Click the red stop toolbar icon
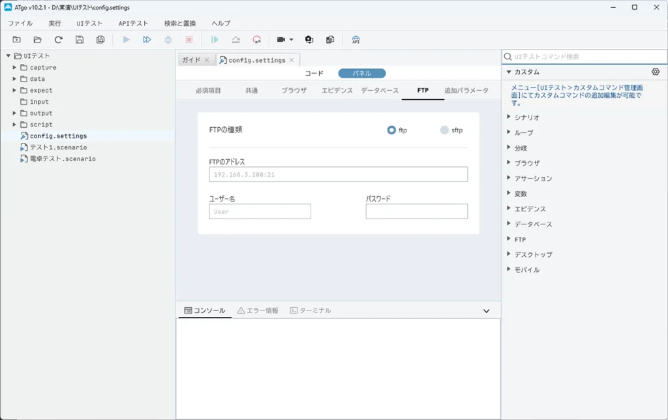The height and width of the screenshot is (420, 668). point(189,40)
